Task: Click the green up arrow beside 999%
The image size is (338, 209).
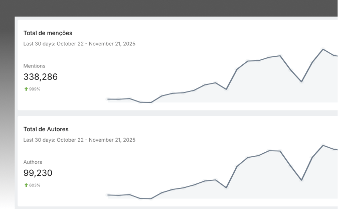Action: [26, 89]
